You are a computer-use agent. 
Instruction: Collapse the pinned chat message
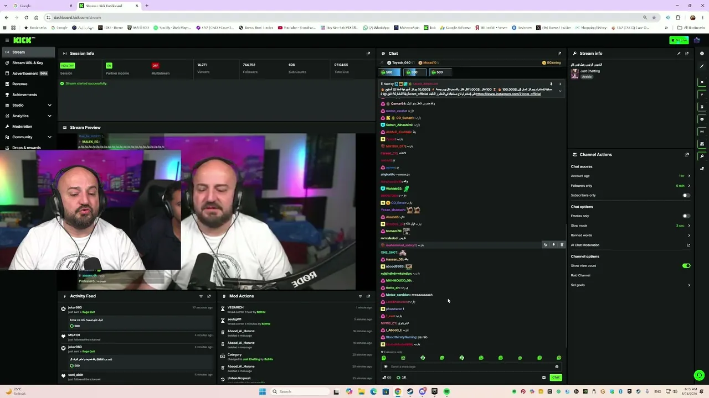click(x=559, y=91)
